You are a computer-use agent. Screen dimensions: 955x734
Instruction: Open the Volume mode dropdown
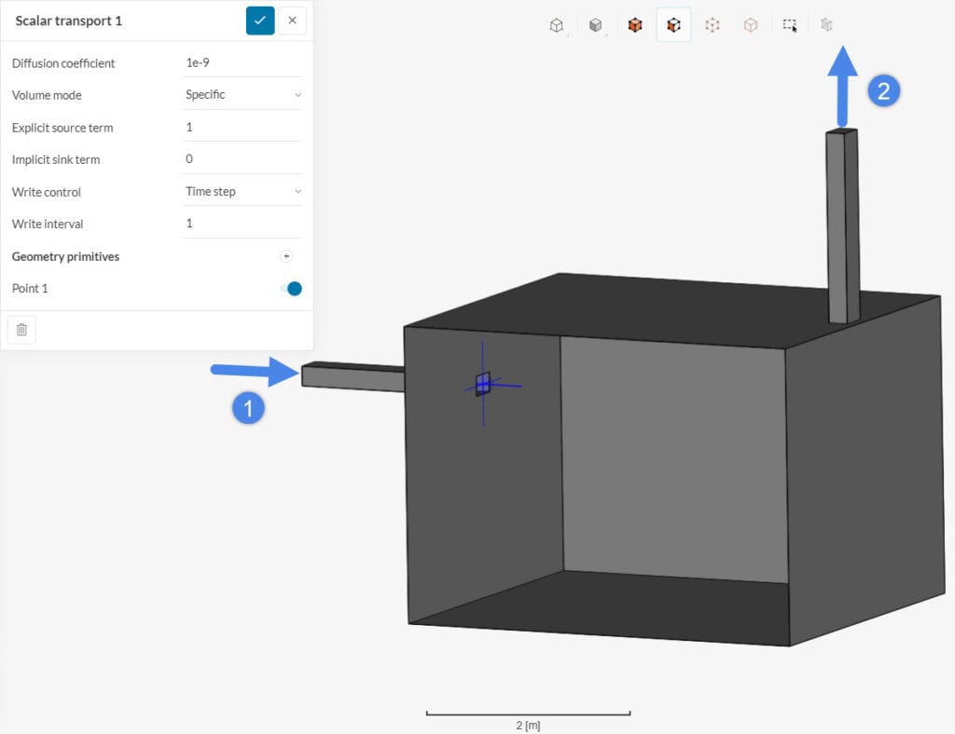(x=242, y=94)
